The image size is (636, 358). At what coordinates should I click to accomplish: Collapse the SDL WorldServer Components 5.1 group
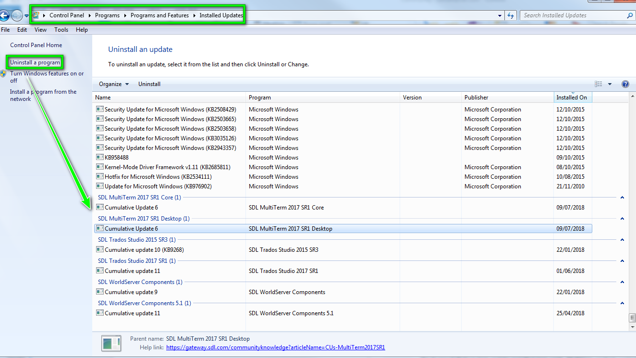pyautogui.click(x=622, y=303)
